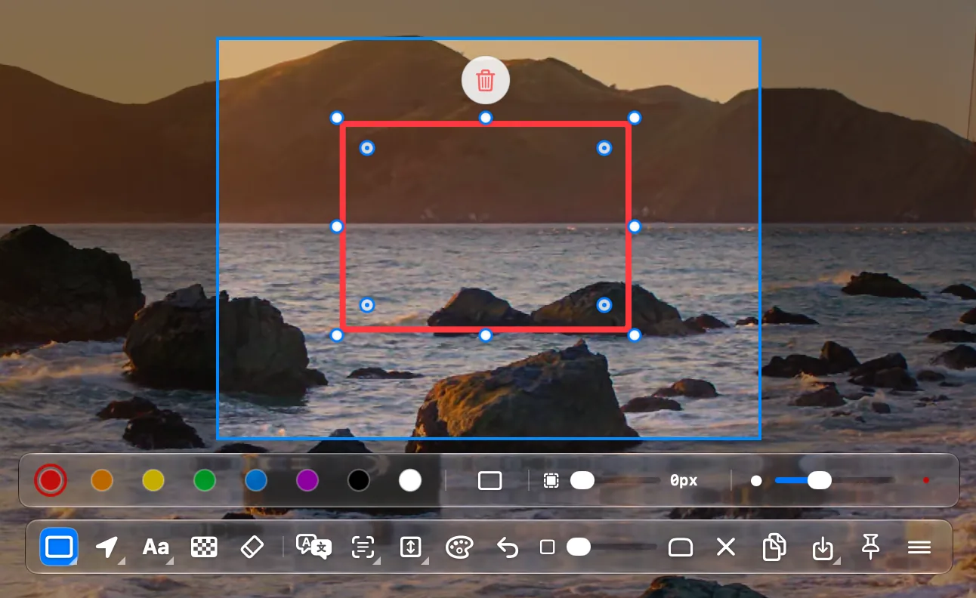Cancel screenshot with X icon
The height and width of the screenshot is (598, 976).
[726, 547]
